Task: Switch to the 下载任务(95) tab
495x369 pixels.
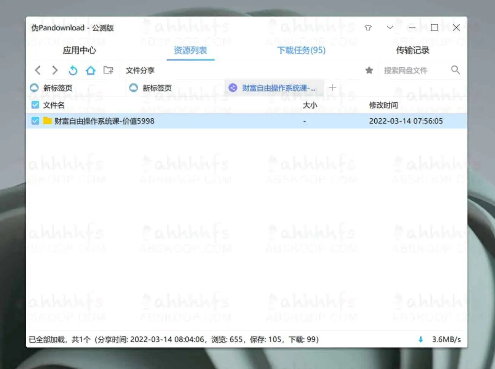Action: 301,50
